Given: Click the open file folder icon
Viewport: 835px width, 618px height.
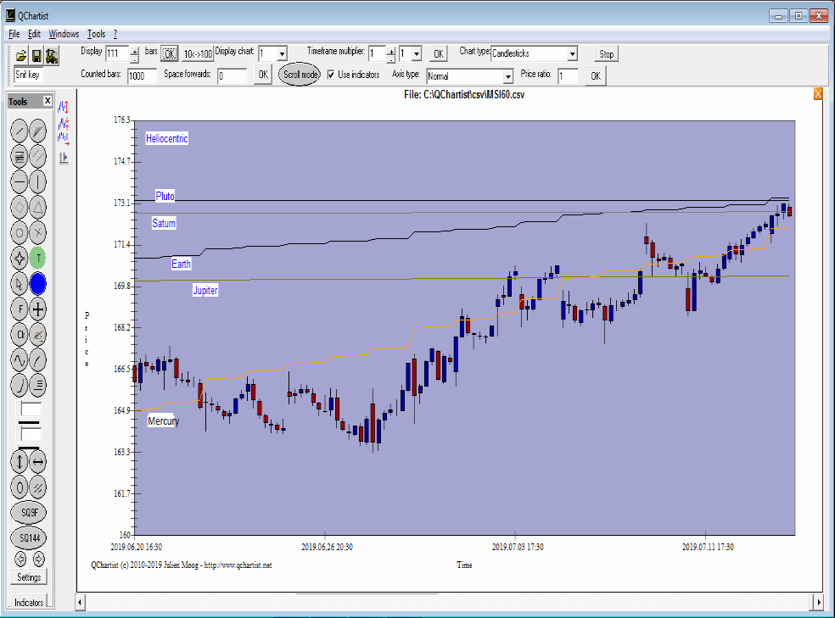Looking at the screenshot, I should (x=22, y=56).
